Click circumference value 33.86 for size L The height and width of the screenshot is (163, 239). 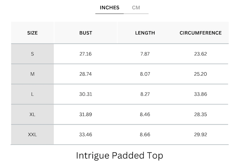[x=201, y=94]
